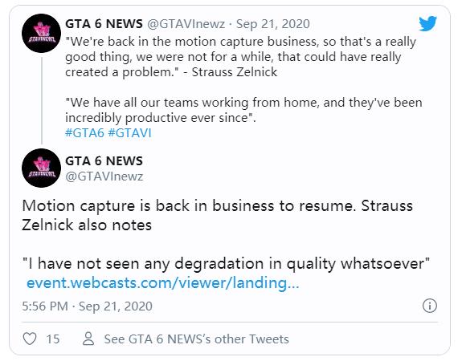Click the top GTA 6 NEWS display name

[104, 24]
